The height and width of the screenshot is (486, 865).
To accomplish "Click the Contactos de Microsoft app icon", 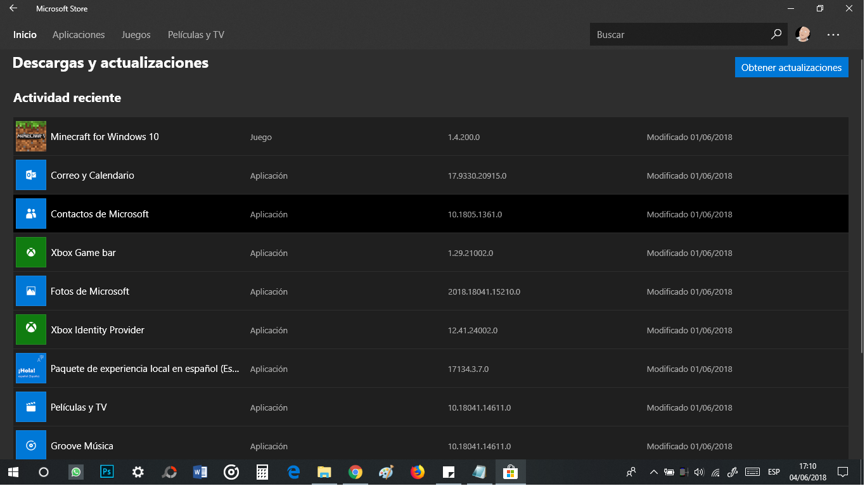I will coord(31,214).
